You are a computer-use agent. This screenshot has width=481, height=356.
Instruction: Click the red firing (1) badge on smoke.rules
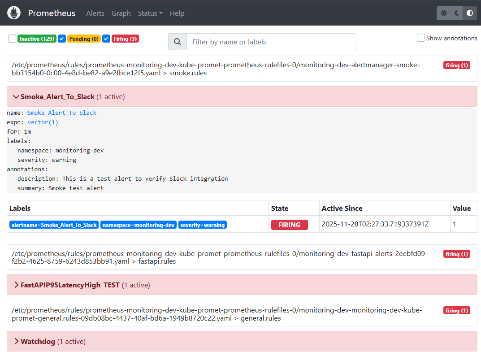coord(456,65)
